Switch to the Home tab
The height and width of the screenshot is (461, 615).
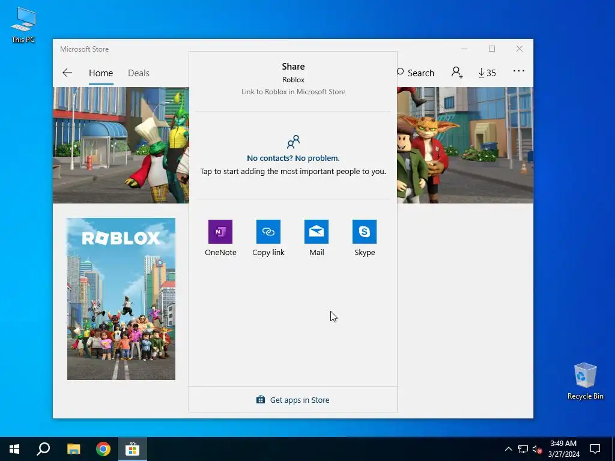(101, 73)
